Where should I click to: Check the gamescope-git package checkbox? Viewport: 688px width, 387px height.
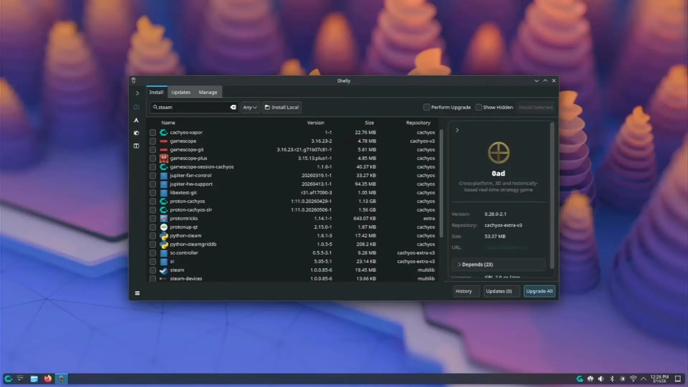pos(153,150)
